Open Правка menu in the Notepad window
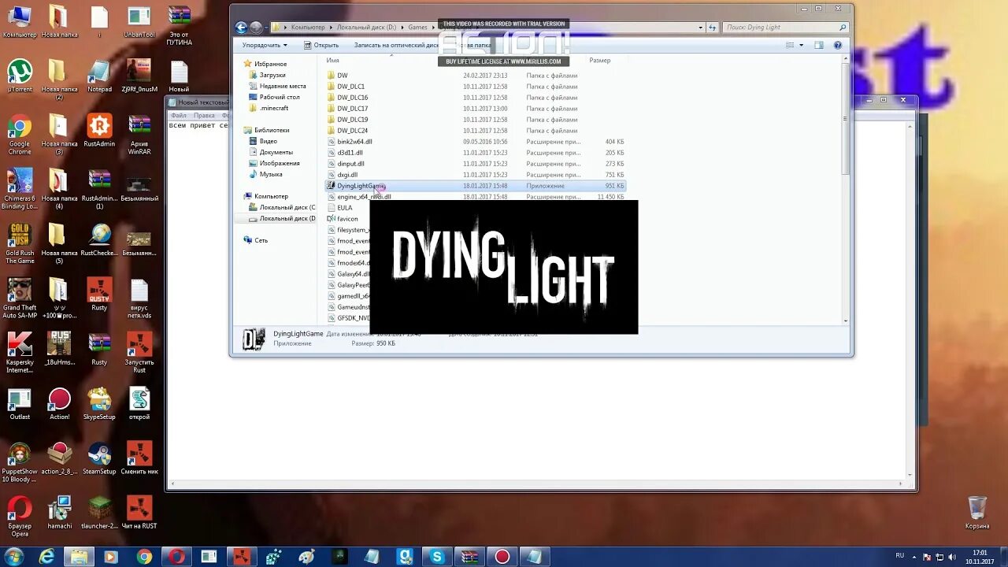The height and width of the screenshot is (567, 1008). click(204, 116)
